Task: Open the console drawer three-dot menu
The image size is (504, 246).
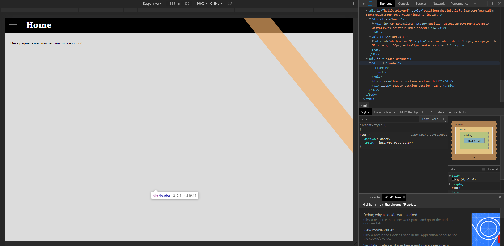Action: click(x=363, y=197)
